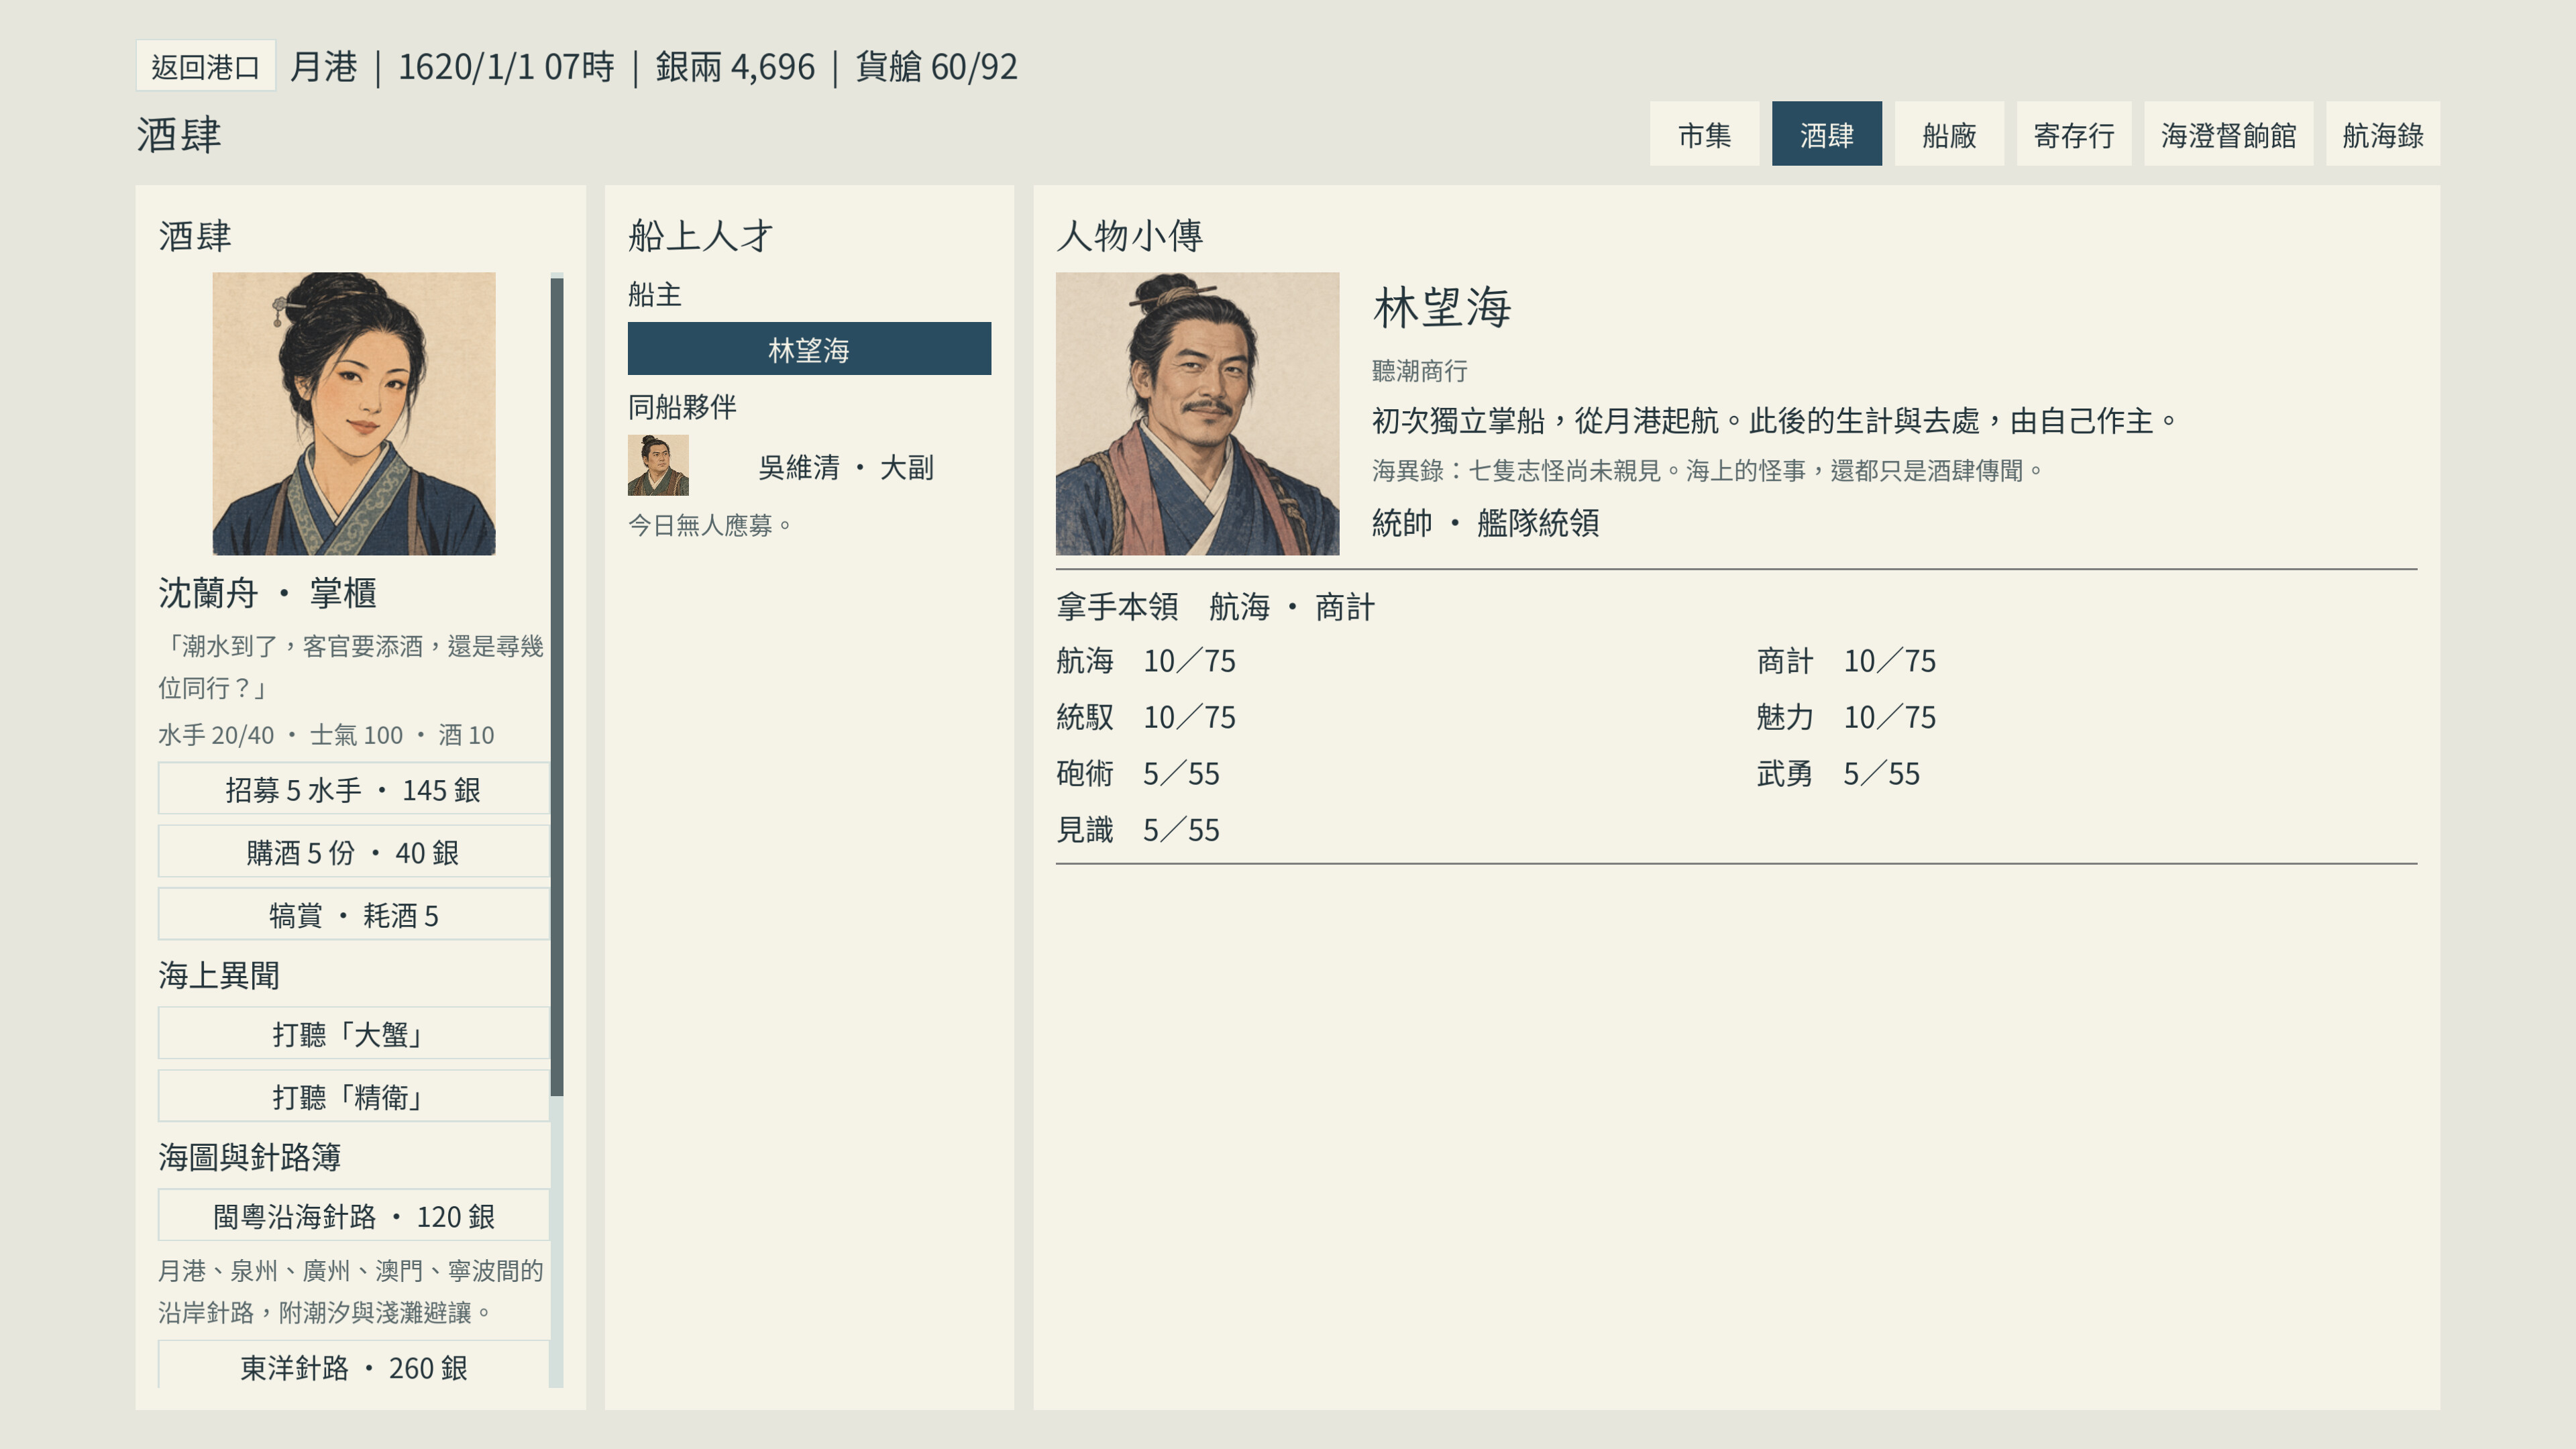Click the 返回港口 button
The image size is (2576, 1449).
[205, 67]
